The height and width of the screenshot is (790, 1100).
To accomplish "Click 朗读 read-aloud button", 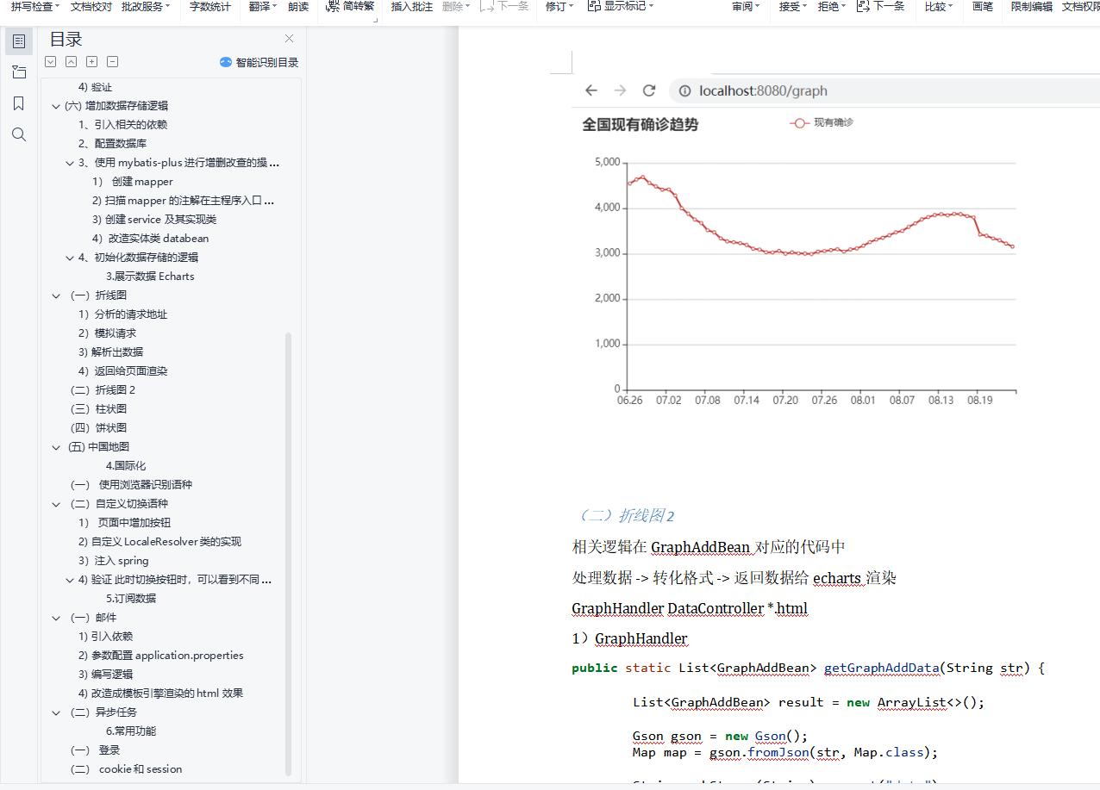I will [x=297, y=6].
